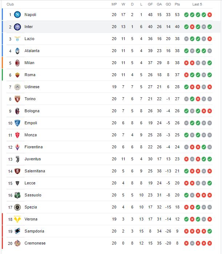Screen dimensions: 222x254
Task: Click the Milan club crest
Action: [x=17, y=63]
